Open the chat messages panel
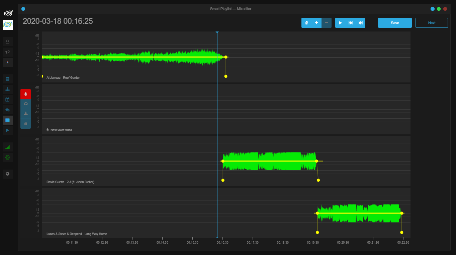Image resolution: width=456 pixels, height=255 pixels. 7,110
